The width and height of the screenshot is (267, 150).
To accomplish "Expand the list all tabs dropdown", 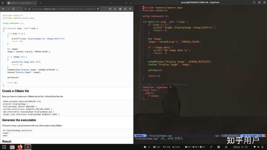I will [111, 3].
